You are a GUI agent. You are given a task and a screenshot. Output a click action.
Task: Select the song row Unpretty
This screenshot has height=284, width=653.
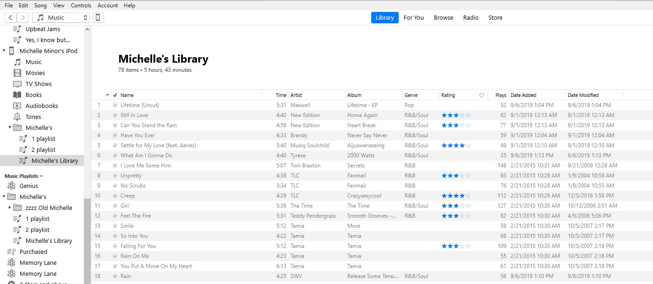(x=372, y=176)
